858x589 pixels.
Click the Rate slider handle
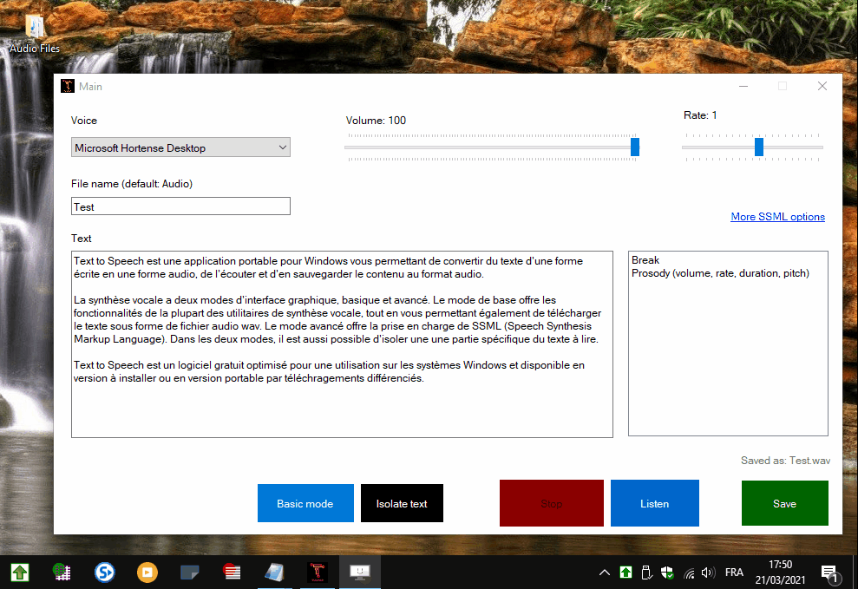click(x=759, y=147)
